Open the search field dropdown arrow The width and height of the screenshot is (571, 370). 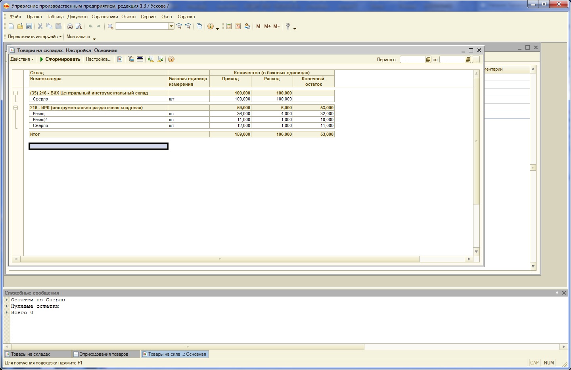click(171, 26)
